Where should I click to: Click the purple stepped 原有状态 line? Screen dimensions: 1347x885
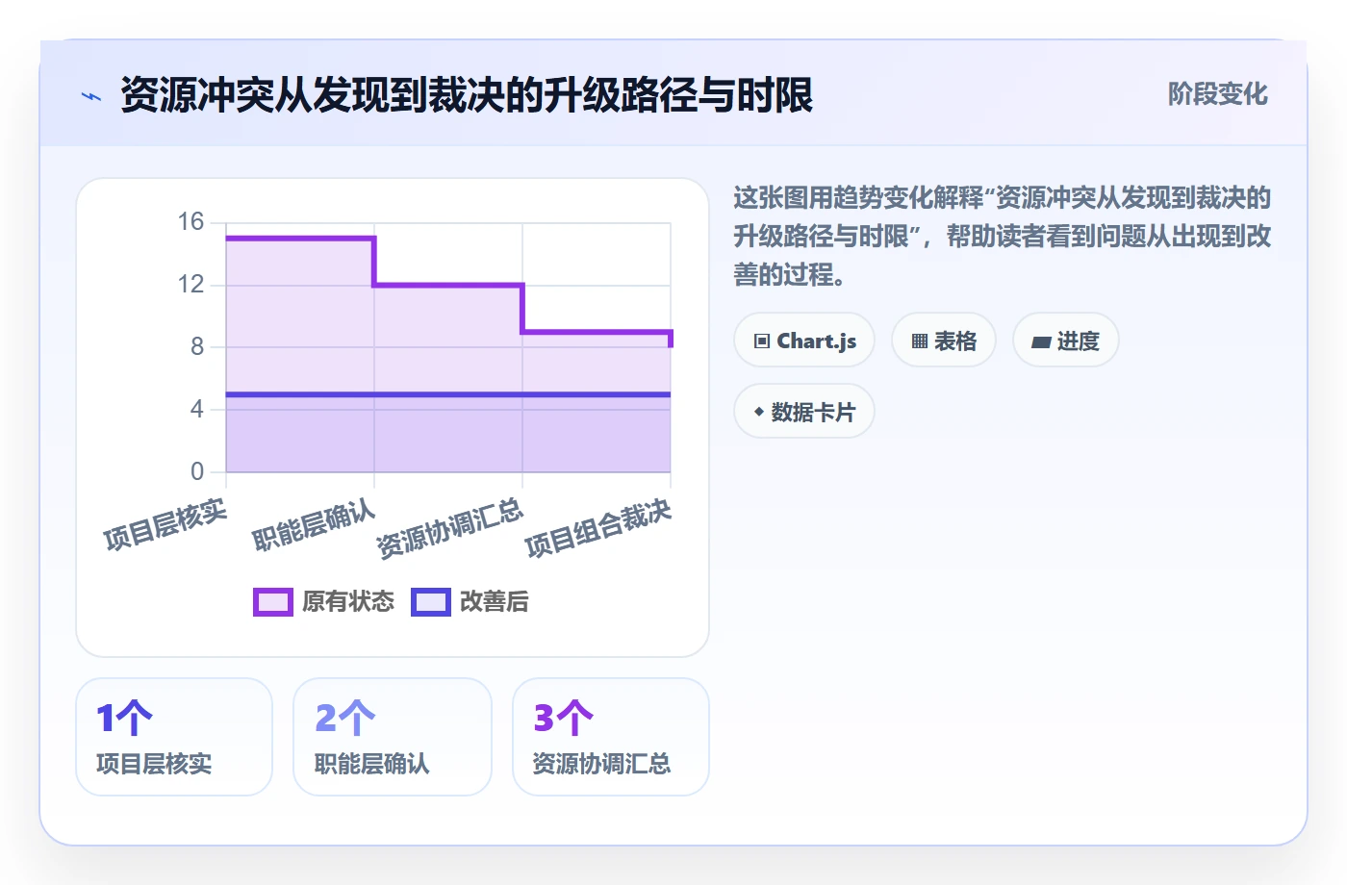pyautogui.click(x=448, y=285)
